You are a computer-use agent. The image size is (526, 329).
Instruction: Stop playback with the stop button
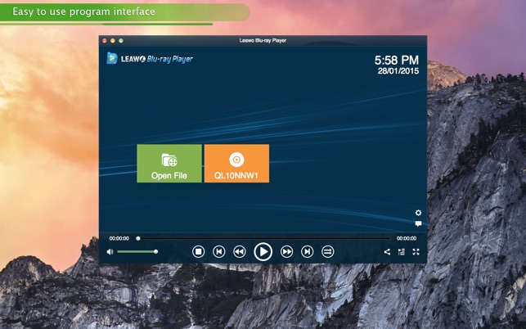click(x=198, y=251)
